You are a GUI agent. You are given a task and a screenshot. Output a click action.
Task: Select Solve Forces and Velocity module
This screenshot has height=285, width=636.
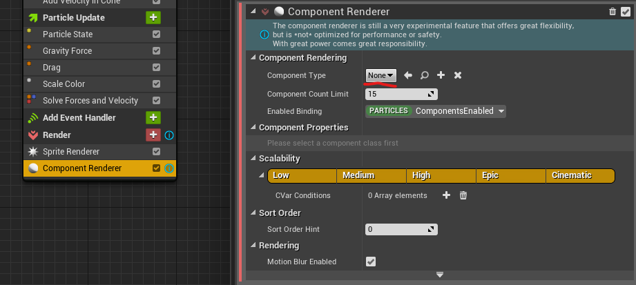click(x=99, y=101)
